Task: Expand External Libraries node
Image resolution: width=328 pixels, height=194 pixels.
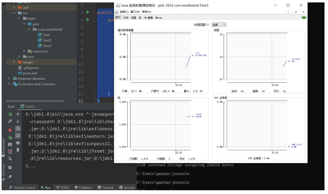Action: click(9, 78)
